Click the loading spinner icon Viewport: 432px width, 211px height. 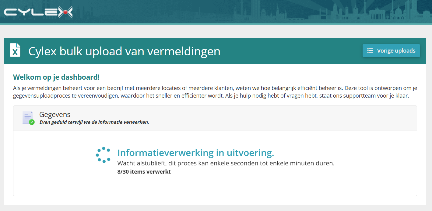103,155
